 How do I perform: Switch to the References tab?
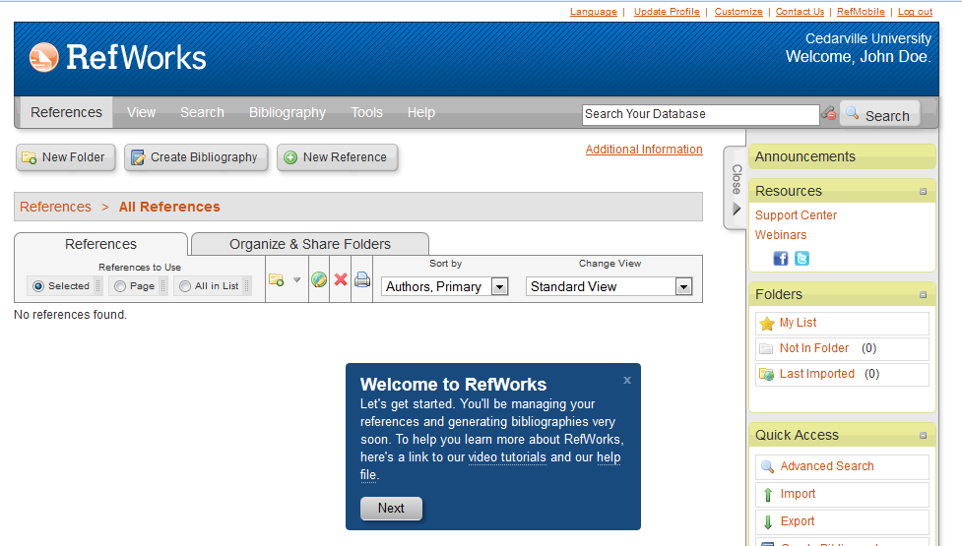100,244
